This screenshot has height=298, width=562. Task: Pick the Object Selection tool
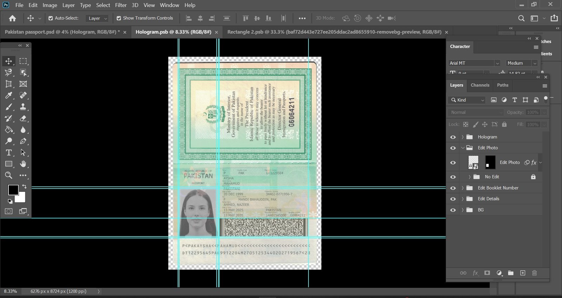pyautogui.click(x=23, y=72)
